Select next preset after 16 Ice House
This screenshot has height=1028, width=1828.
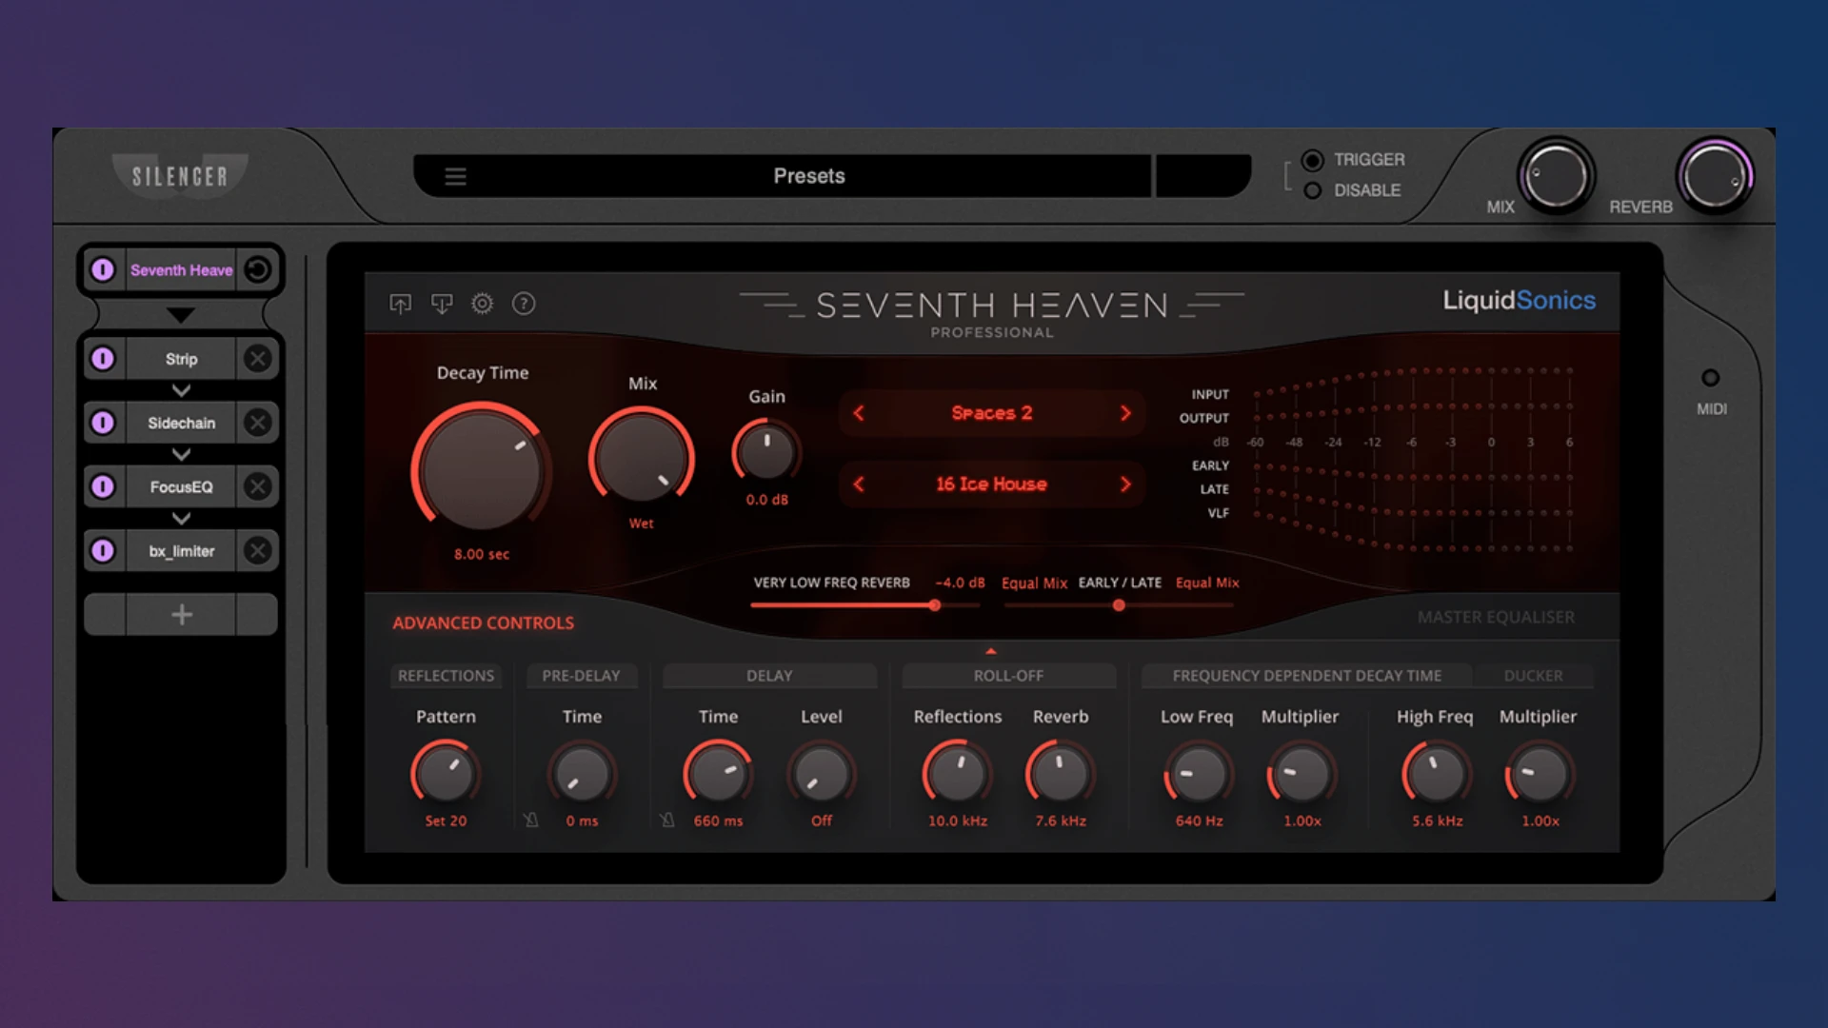(1125, 484)
